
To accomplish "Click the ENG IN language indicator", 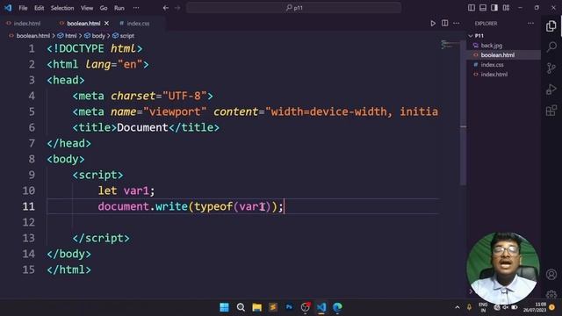I will (x=483, y=307).
